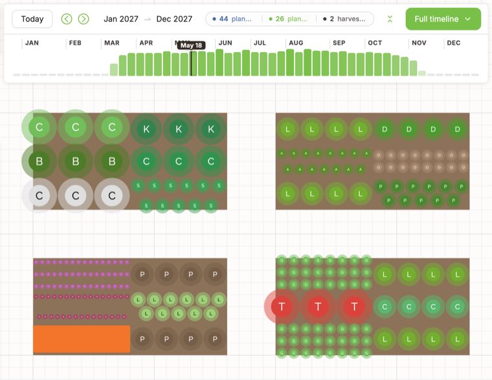Select the middle light-green C plant in top-left bed
This screenshot has width=492, height=380.
[x=76, y=127]
